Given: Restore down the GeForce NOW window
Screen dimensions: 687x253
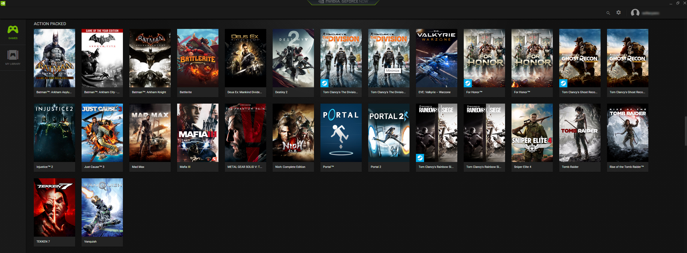Looking at the screenshot, I should tap(678, 3).
